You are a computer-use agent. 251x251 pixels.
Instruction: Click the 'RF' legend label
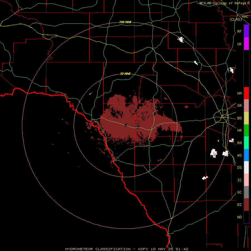tap(239, 31)
